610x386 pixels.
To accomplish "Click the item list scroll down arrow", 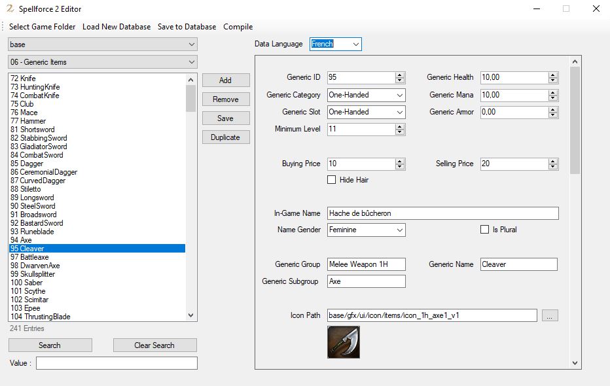I will [x=190, y=315].
